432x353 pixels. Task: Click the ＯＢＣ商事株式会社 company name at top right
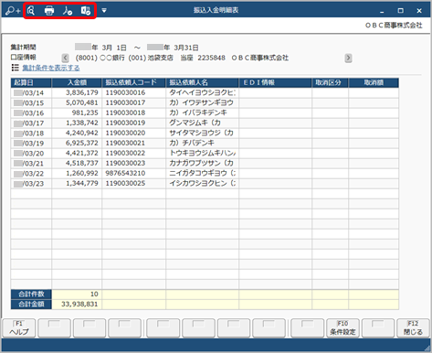tap(394, 26)
